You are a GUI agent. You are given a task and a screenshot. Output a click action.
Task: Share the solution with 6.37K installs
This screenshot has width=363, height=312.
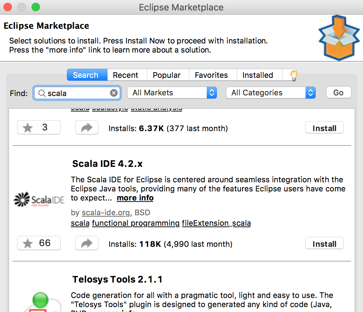pos(87,127)
